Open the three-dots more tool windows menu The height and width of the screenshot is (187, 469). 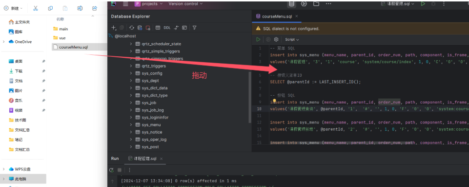point(328,4)
